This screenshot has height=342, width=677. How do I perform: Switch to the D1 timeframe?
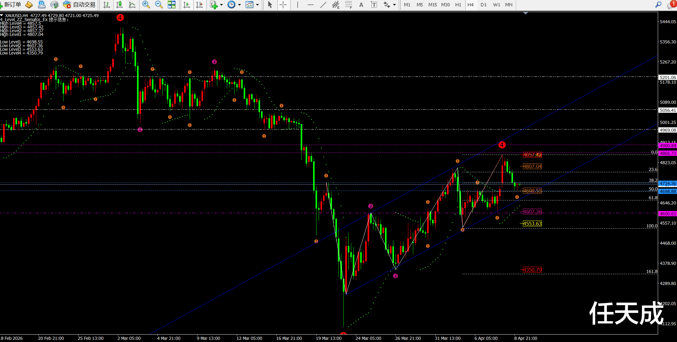(x=483, y=5)
